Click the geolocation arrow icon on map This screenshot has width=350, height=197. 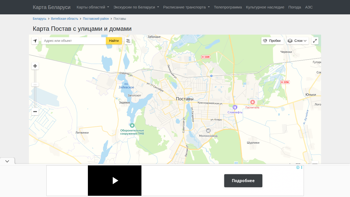[x=35, y=41]
